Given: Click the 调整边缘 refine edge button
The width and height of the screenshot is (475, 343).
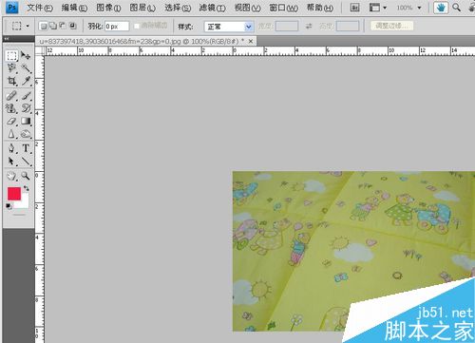Looking at the screenshot, I should (391, 26).
